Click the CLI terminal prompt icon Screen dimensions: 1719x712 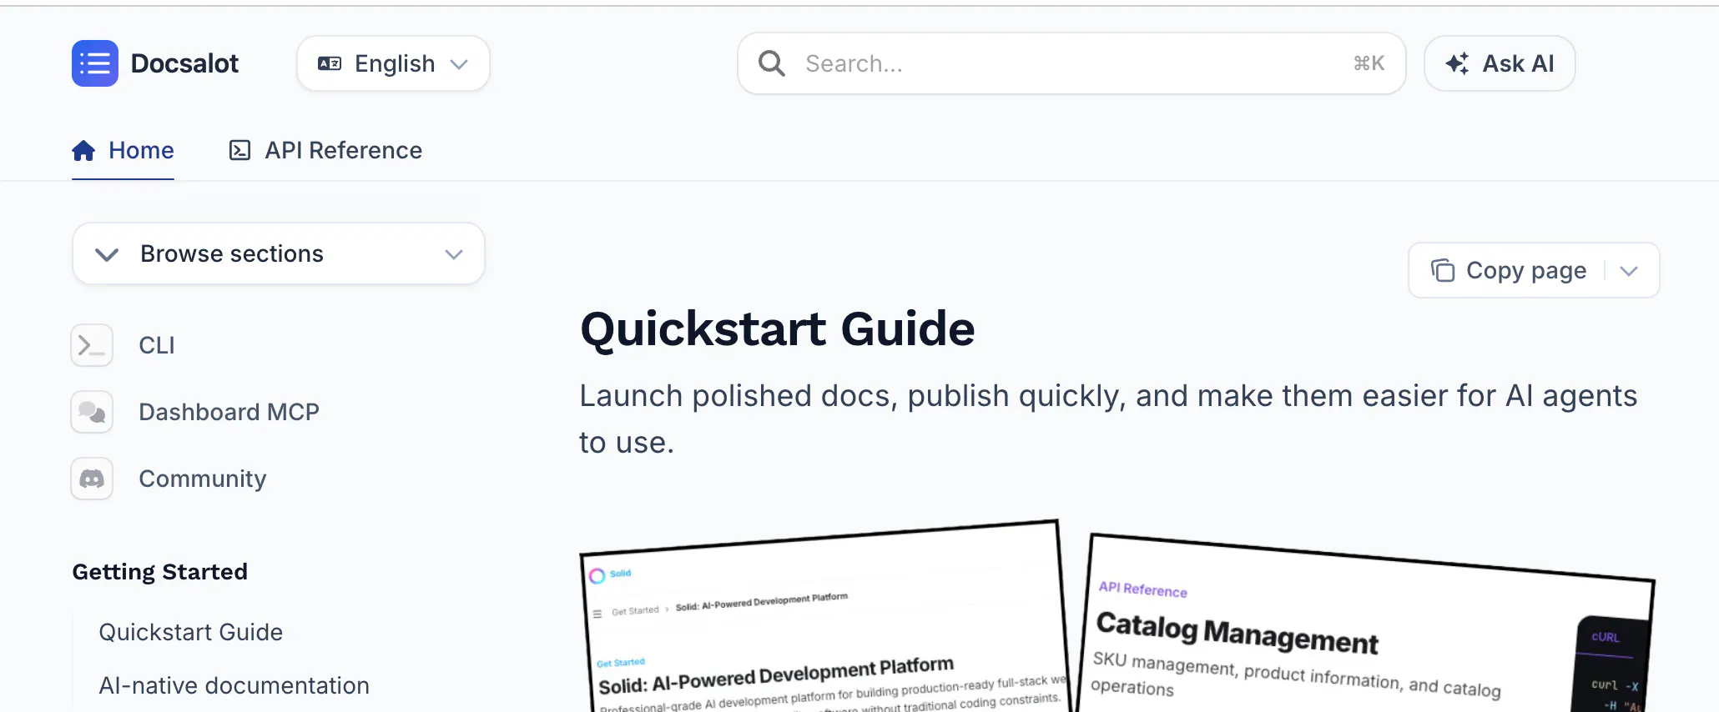pyautogui.click(x=92, y=345)
